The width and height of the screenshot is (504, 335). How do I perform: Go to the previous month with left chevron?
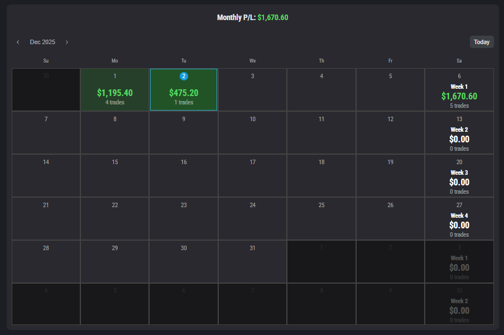[x=18, y=42]
